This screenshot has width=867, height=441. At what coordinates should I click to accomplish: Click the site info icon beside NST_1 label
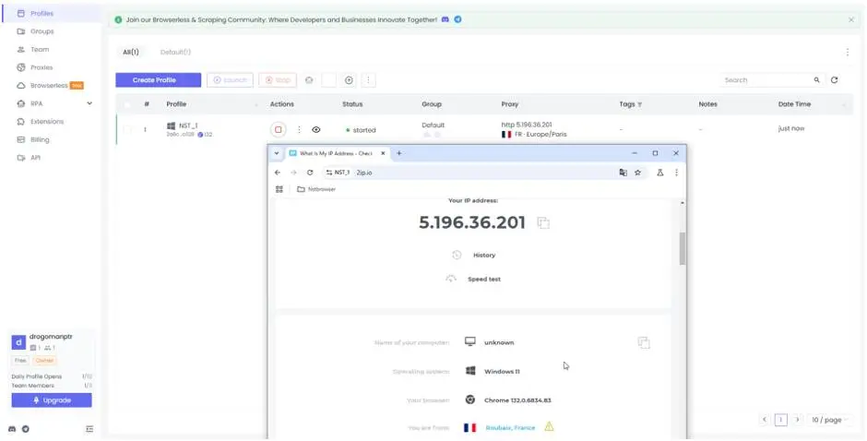tap(329, 173)
